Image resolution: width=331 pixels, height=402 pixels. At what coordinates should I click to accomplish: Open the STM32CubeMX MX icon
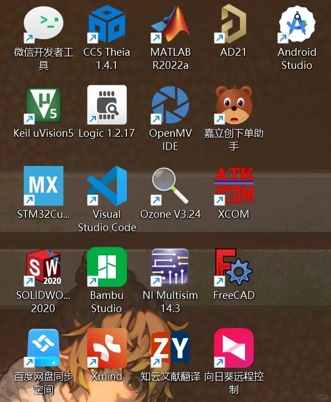tap(44, 186)
